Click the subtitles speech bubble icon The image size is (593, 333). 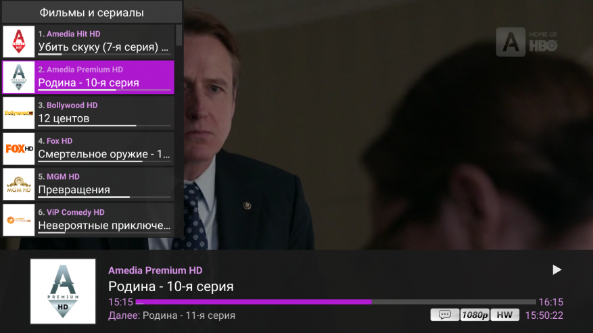point(445,315)
